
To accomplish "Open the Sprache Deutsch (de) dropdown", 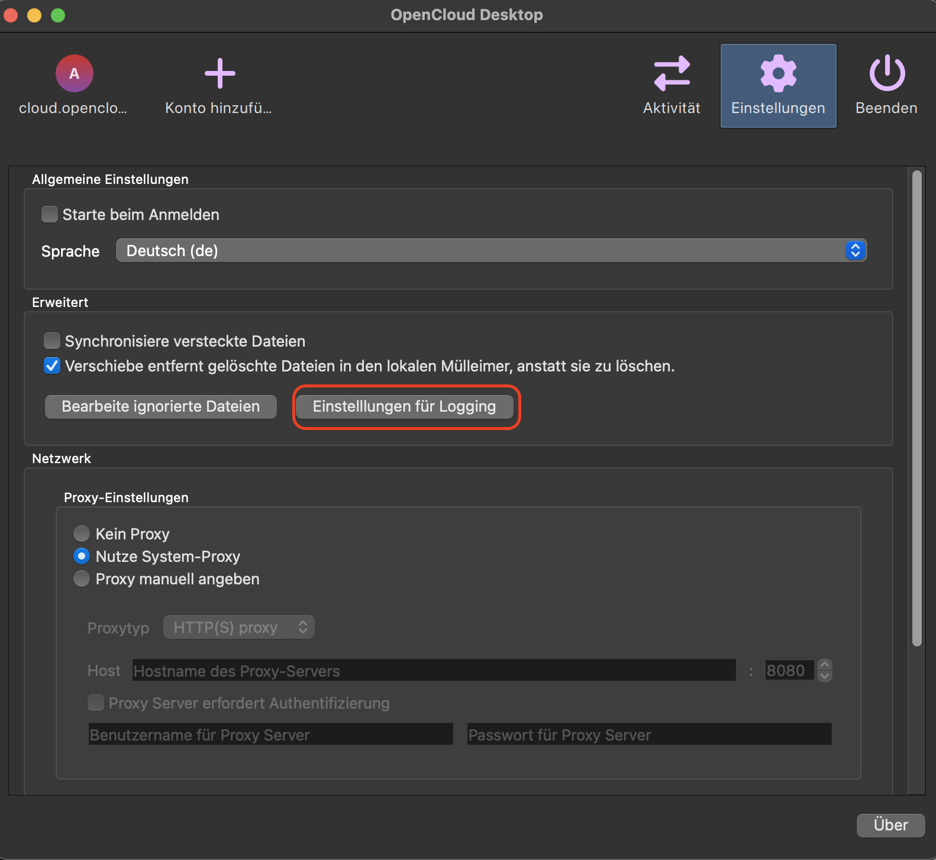I will click(x=491, y=251).
